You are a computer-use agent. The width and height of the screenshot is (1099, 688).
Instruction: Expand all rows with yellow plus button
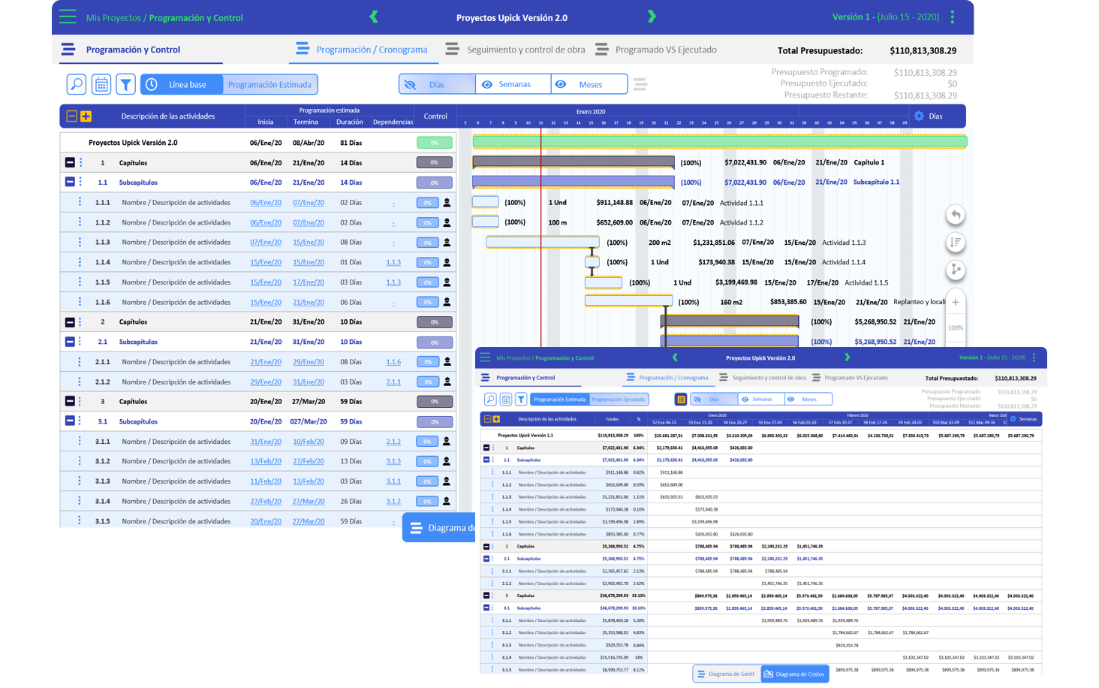click(x=86, y=116)
